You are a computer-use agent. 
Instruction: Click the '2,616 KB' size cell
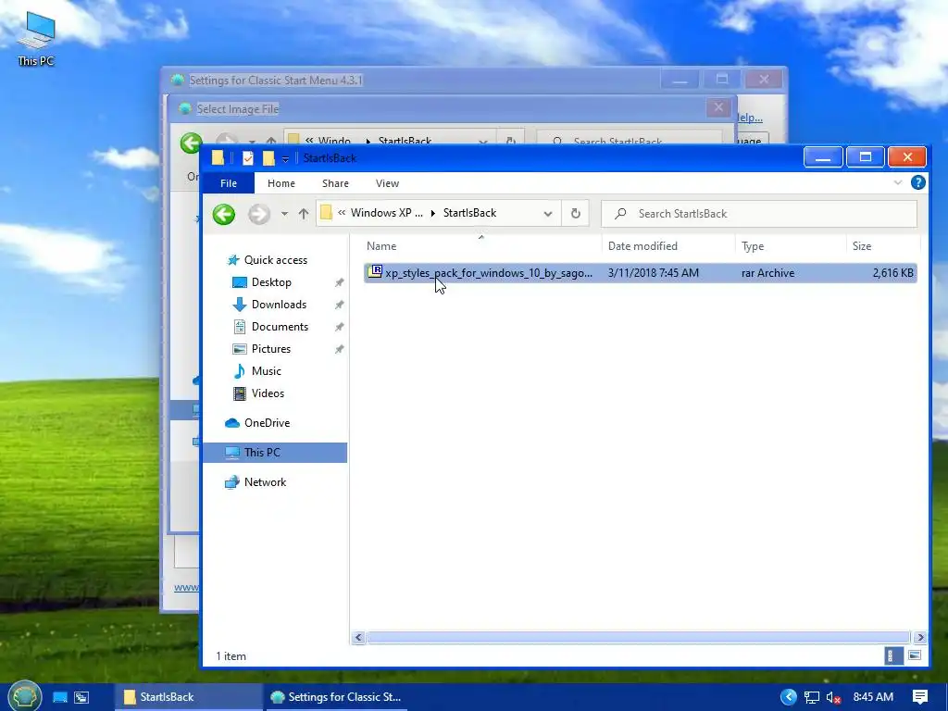pos(893,273)
